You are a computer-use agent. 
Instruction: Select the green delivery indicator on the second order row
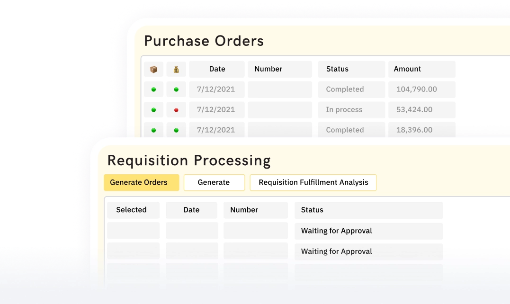pyautogui.click(x=153, y=109)
